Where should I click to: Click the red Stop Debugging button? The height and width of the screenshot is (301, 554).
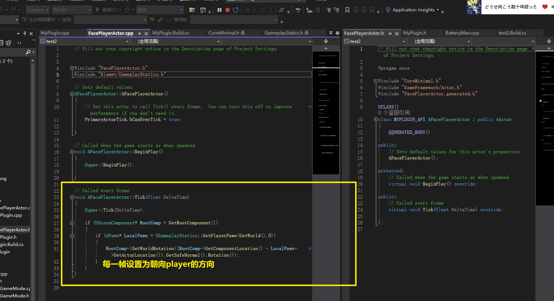click(228, 10)
